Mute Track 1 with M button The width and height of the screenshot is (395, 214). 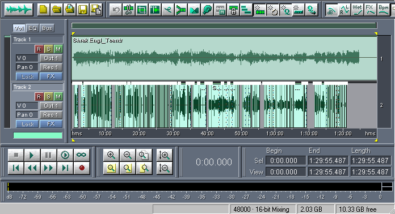(x=58, y=49)
